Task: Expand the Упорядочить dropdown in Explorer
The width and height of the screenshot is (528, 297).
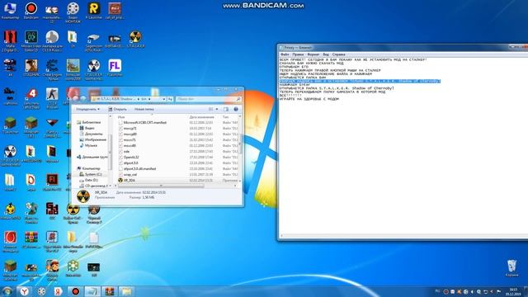Action: pos(88,109)
